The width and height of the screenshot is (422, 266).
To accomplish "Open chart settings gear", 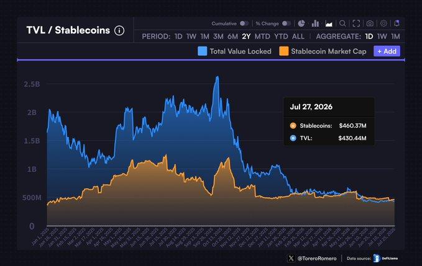I will 383,24.
